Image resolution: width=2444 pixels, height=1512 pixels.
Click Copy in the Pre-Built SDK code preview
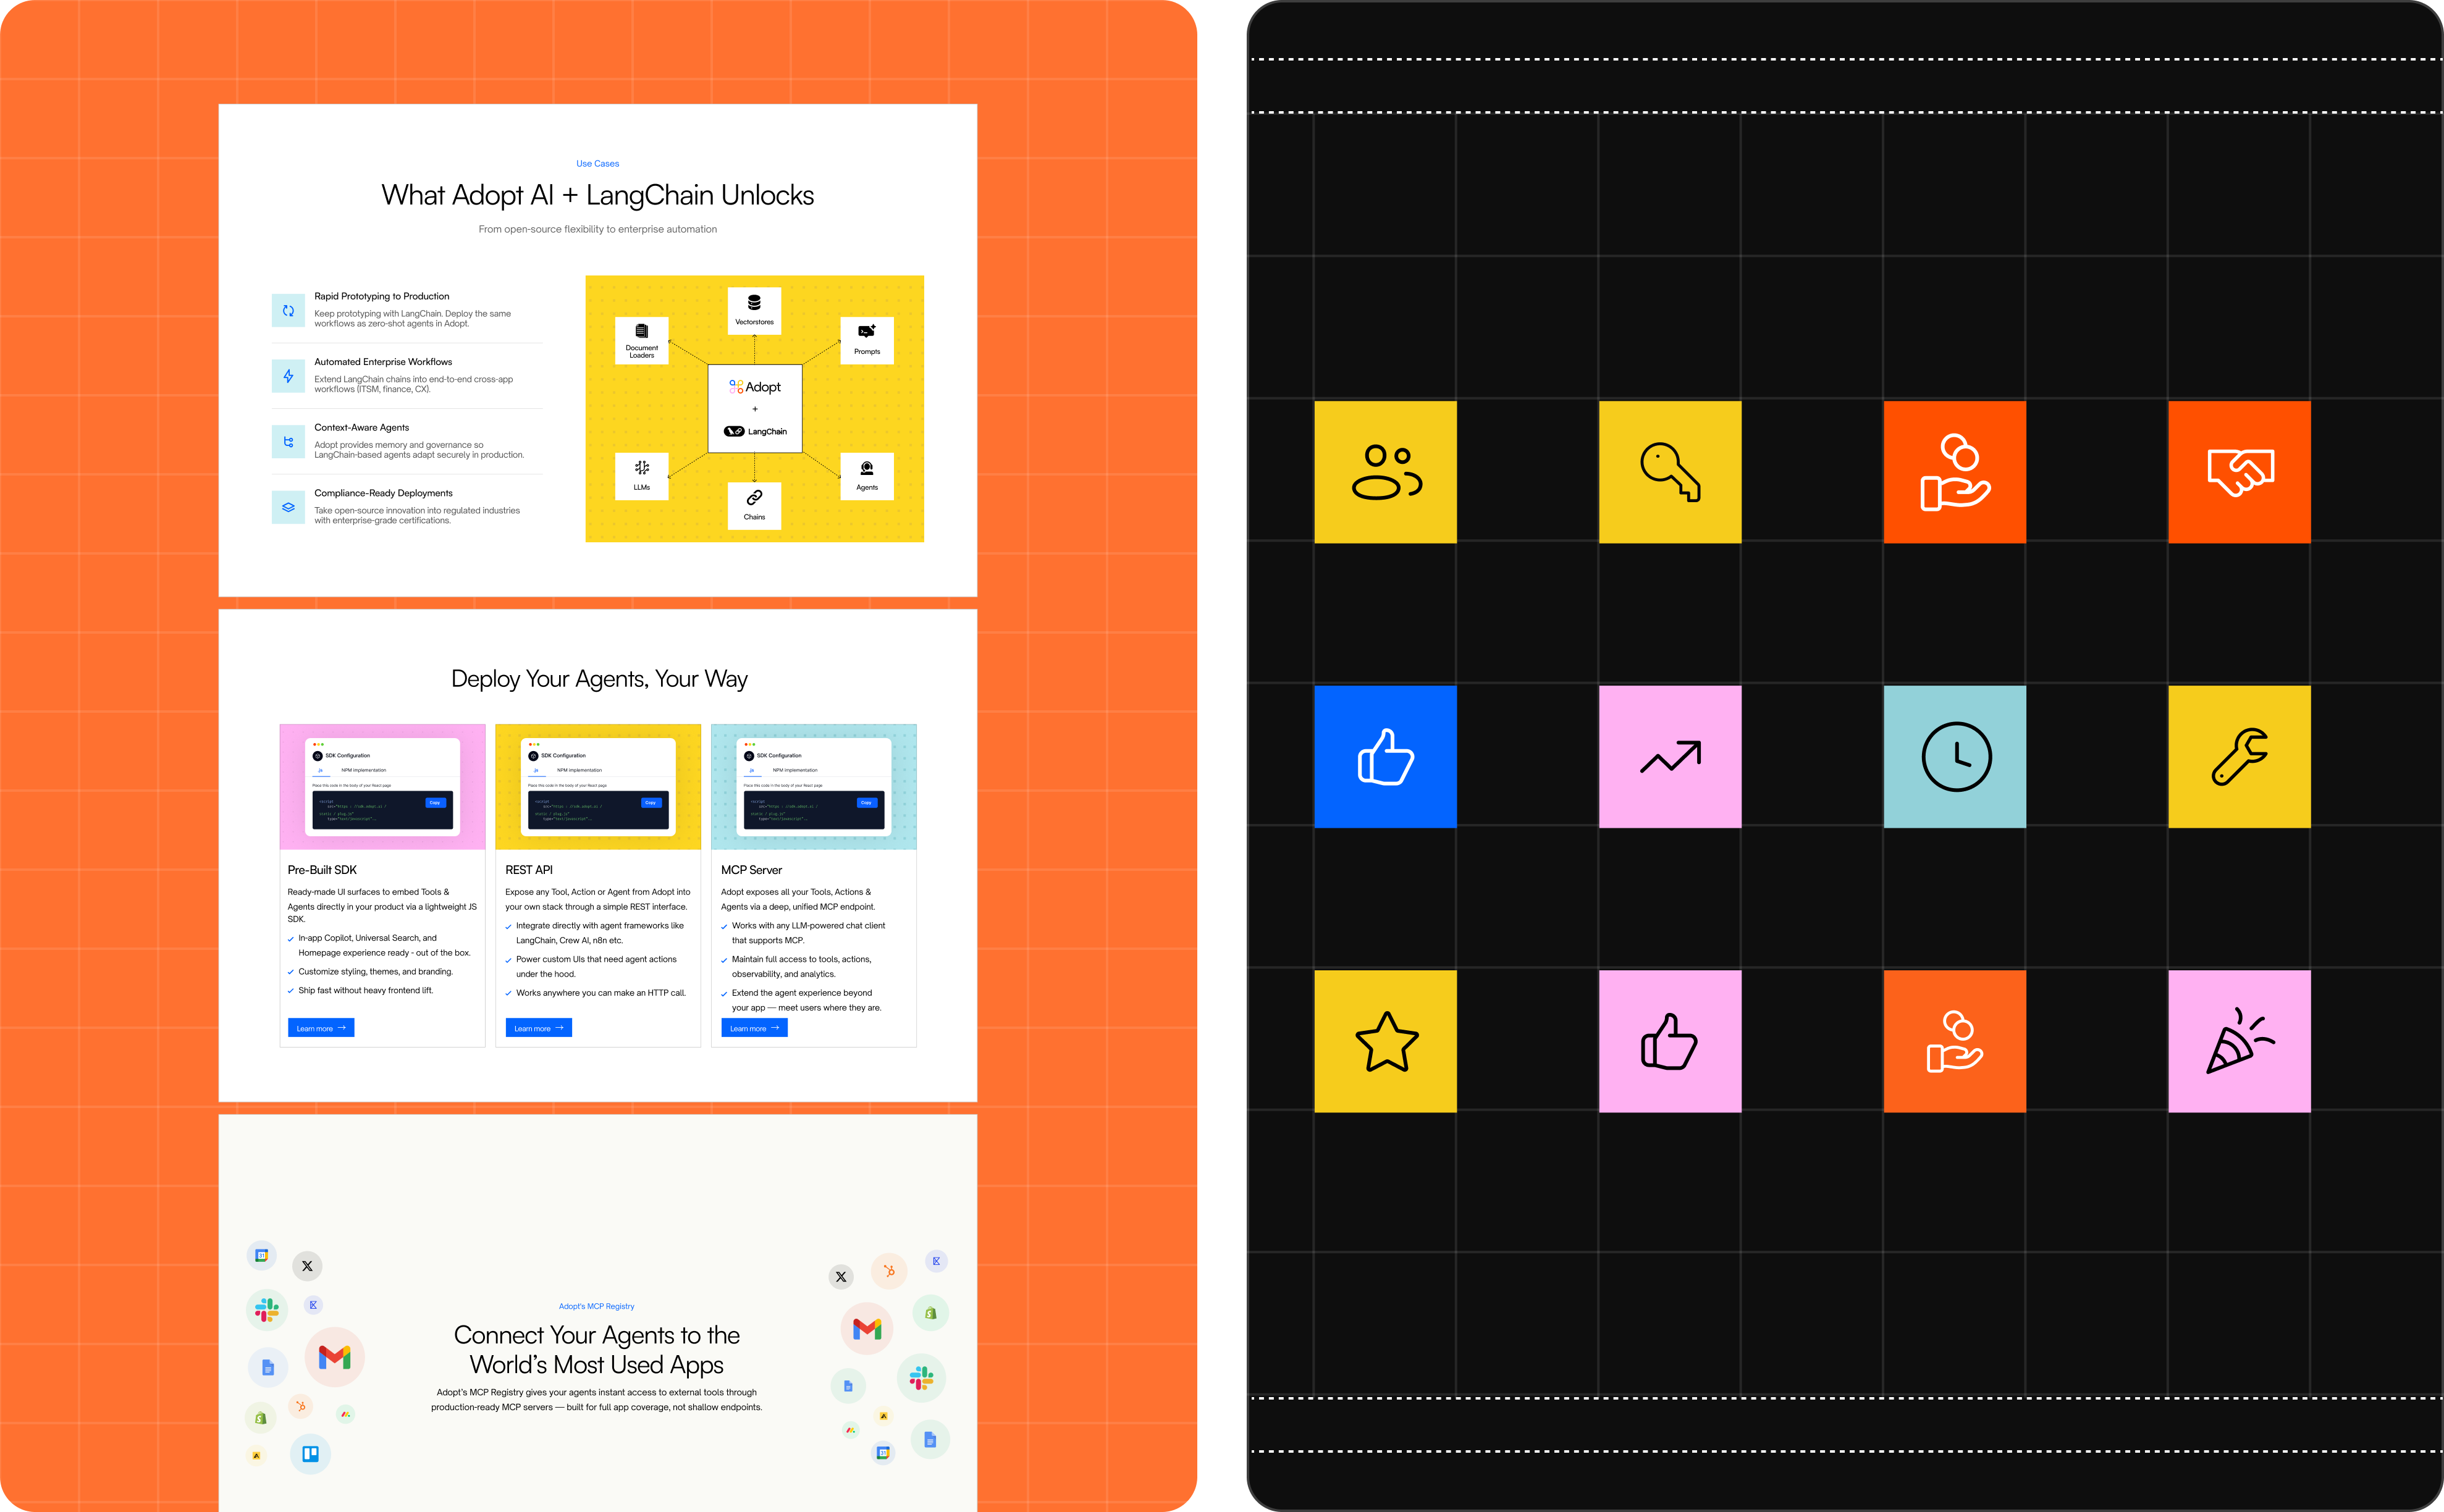435,802
